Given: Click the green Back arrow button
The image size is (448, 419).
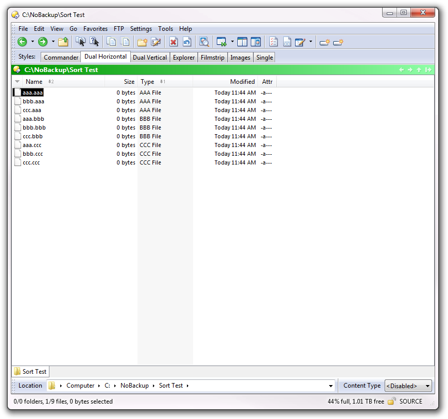Looking at the screenshot, I should pos(22,42).
